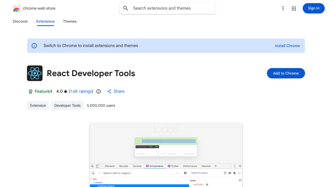Image resolution: width=332 pixels, height=187 pixels.
Task: Click the Share icon
Action: point(109,91)
